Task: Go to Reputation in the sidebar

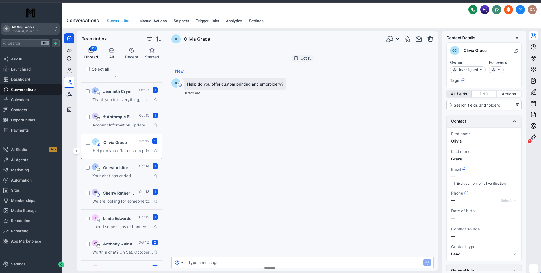Action: coord(20,221)
